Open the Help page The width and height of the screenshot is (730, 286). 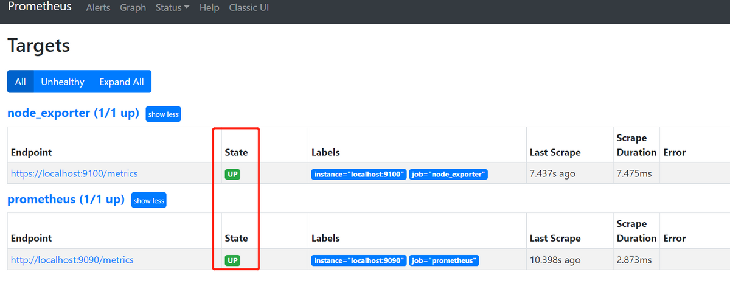209,8
